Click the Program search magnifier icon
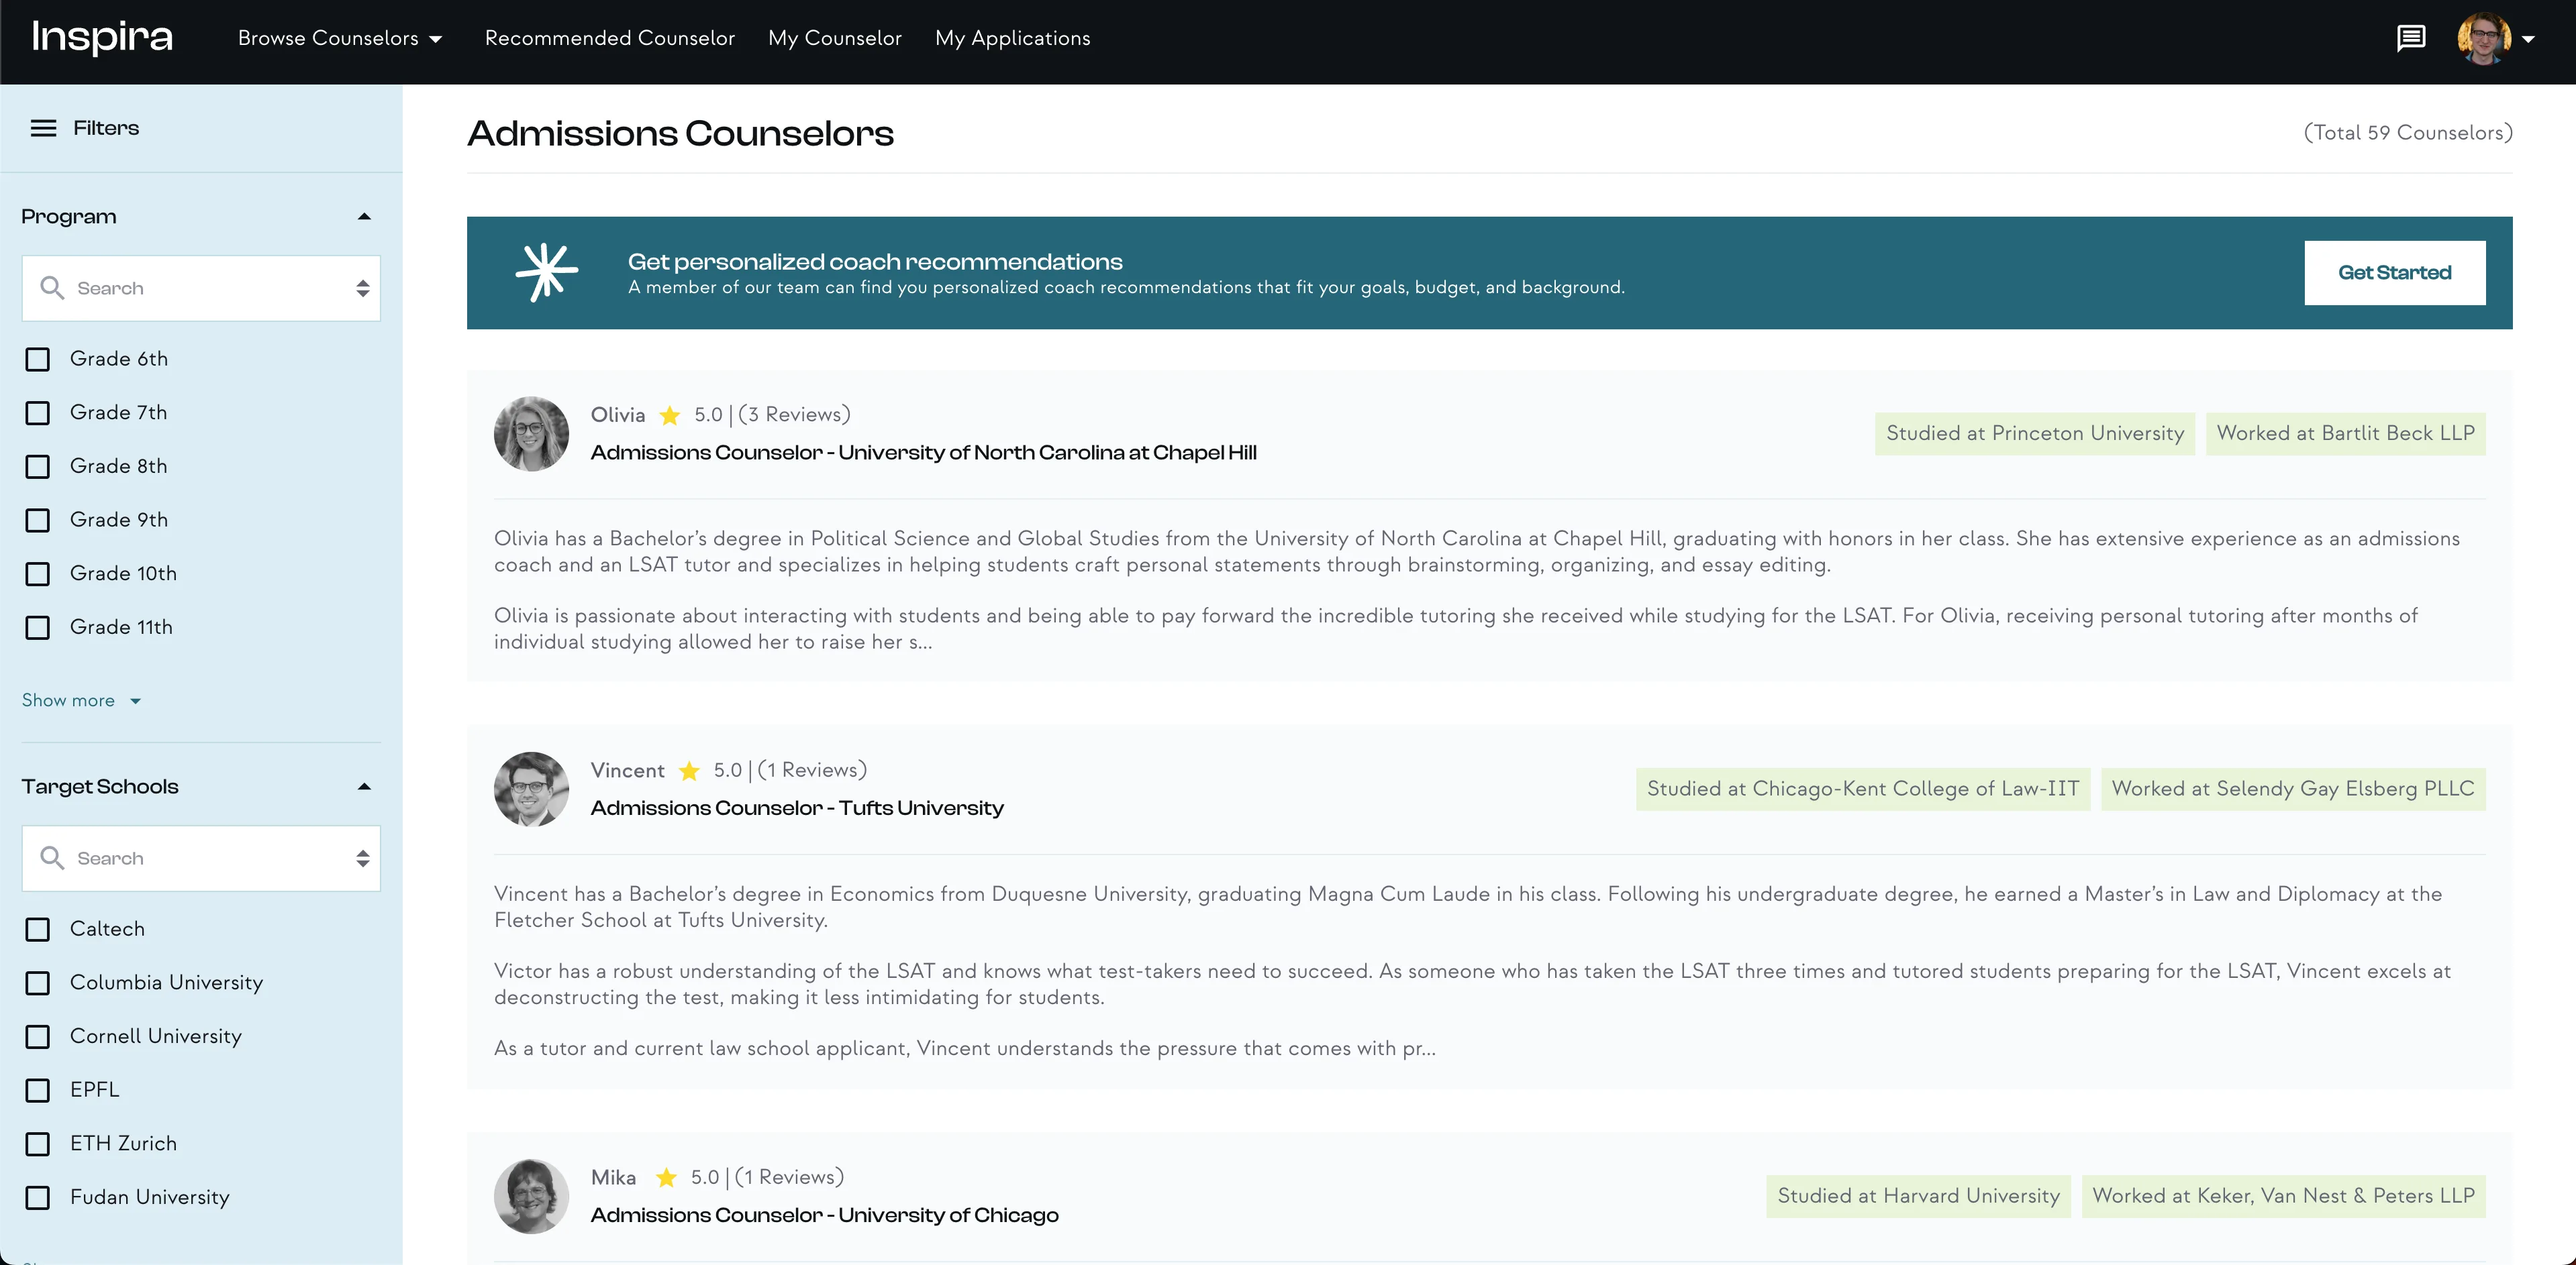 (52, 288)
